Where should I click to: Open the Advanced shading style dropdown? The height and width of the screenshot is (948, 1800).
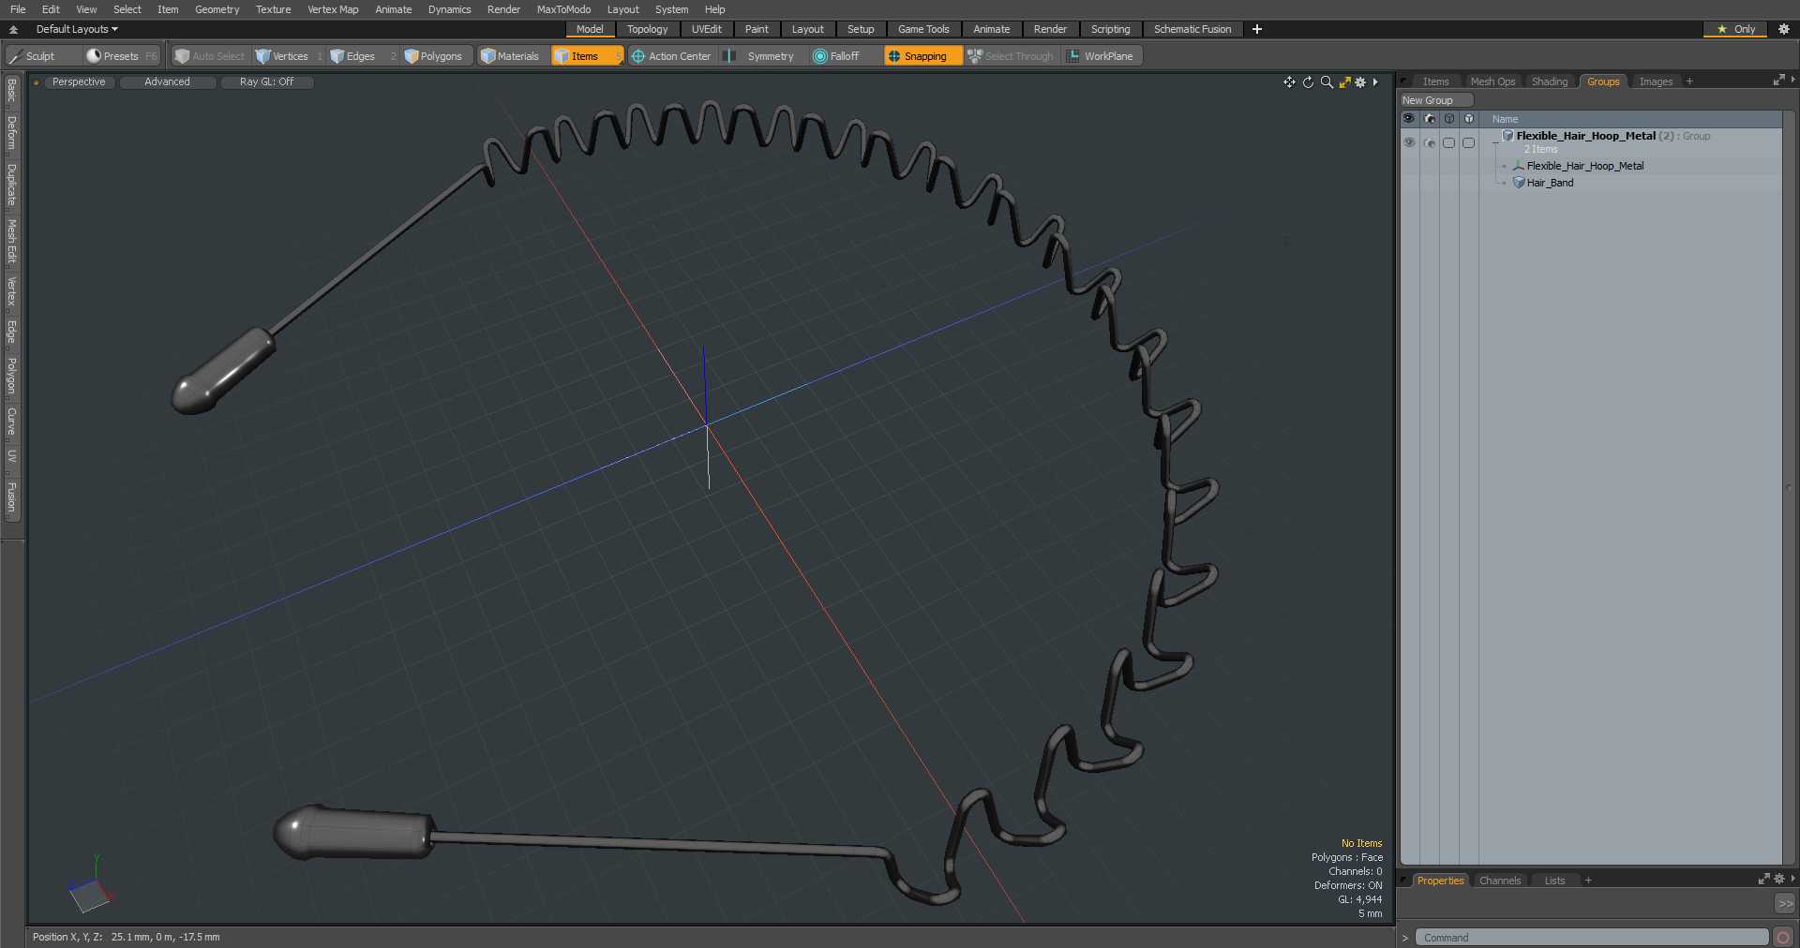(168, 82)
